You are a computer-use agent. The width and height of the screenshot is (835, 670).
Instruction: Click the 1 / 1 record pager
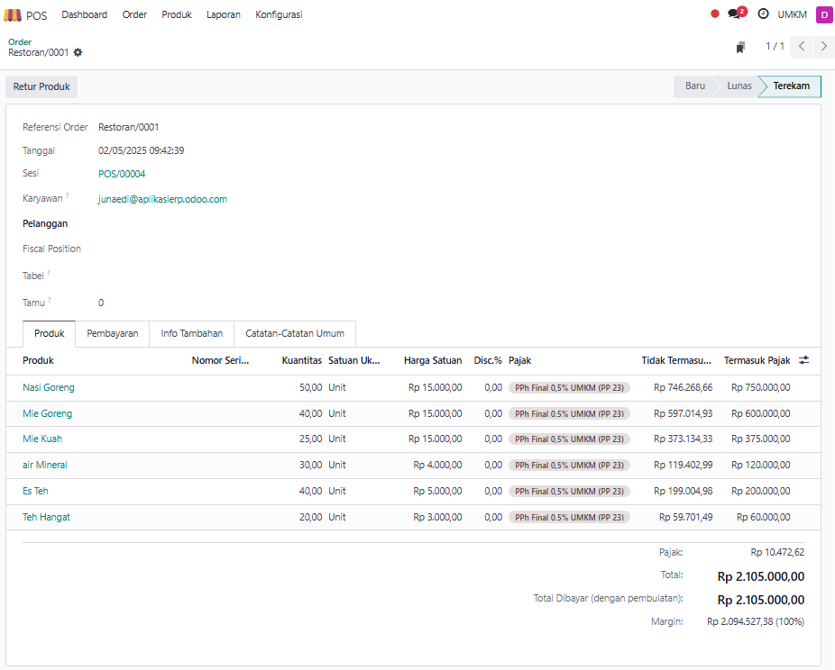point(775,46)
